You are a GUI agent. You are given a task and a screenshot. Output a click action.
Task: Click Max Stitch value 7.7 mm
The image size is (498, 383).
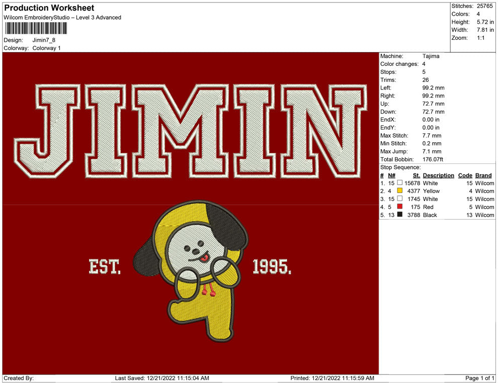pyautogui.click(x=432, y=136)
